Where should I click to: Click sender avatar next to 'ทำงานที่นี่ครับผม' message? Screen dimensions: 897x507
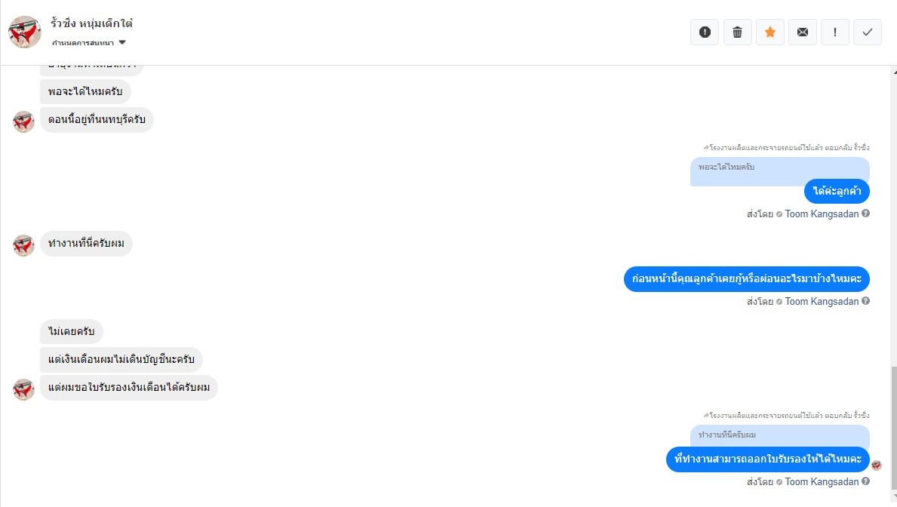pyautogui.click(x=23, y=245)
